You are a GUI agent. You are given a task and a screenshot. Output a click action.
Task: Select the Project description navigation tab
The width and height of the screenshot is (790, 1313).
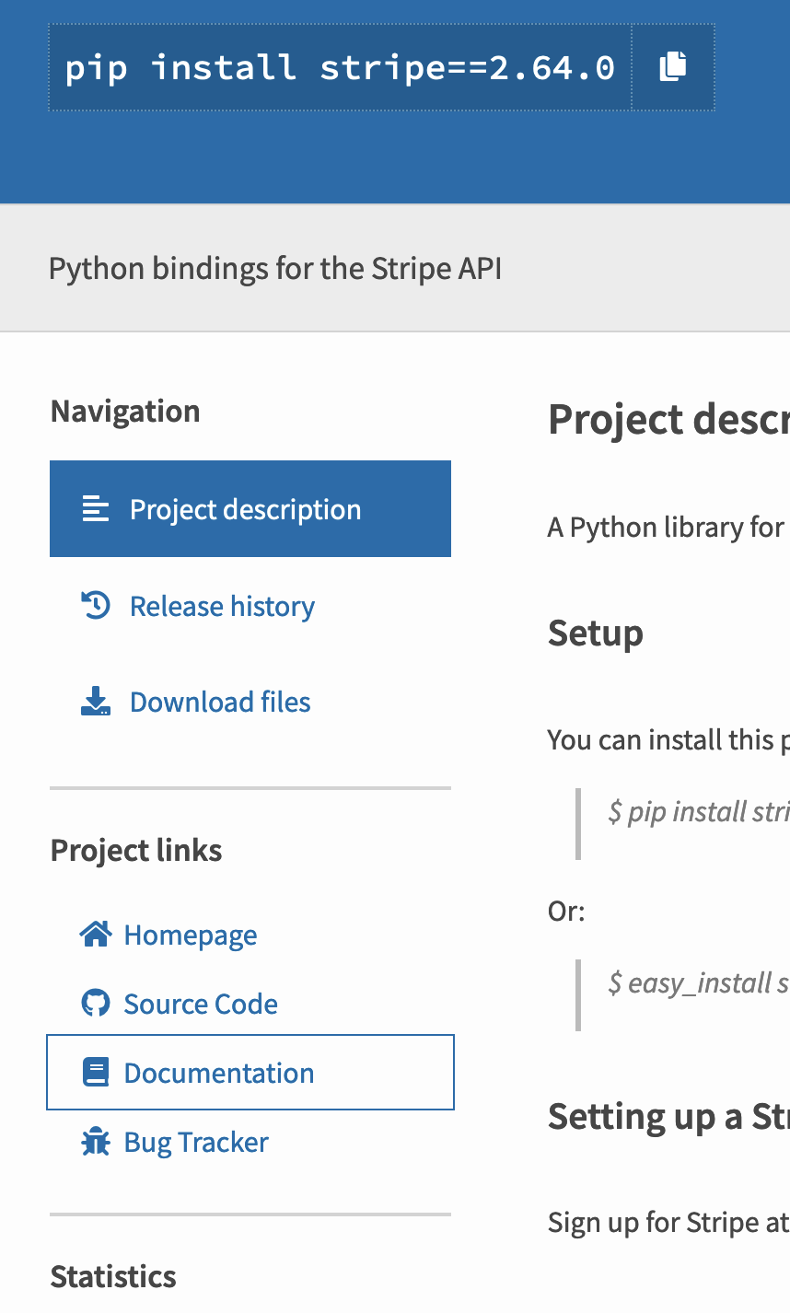(246, 509)
